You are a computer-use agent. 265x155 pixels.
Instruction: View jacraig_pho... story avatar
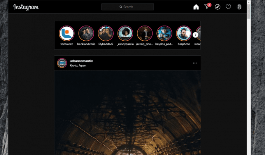coord(145,33)
